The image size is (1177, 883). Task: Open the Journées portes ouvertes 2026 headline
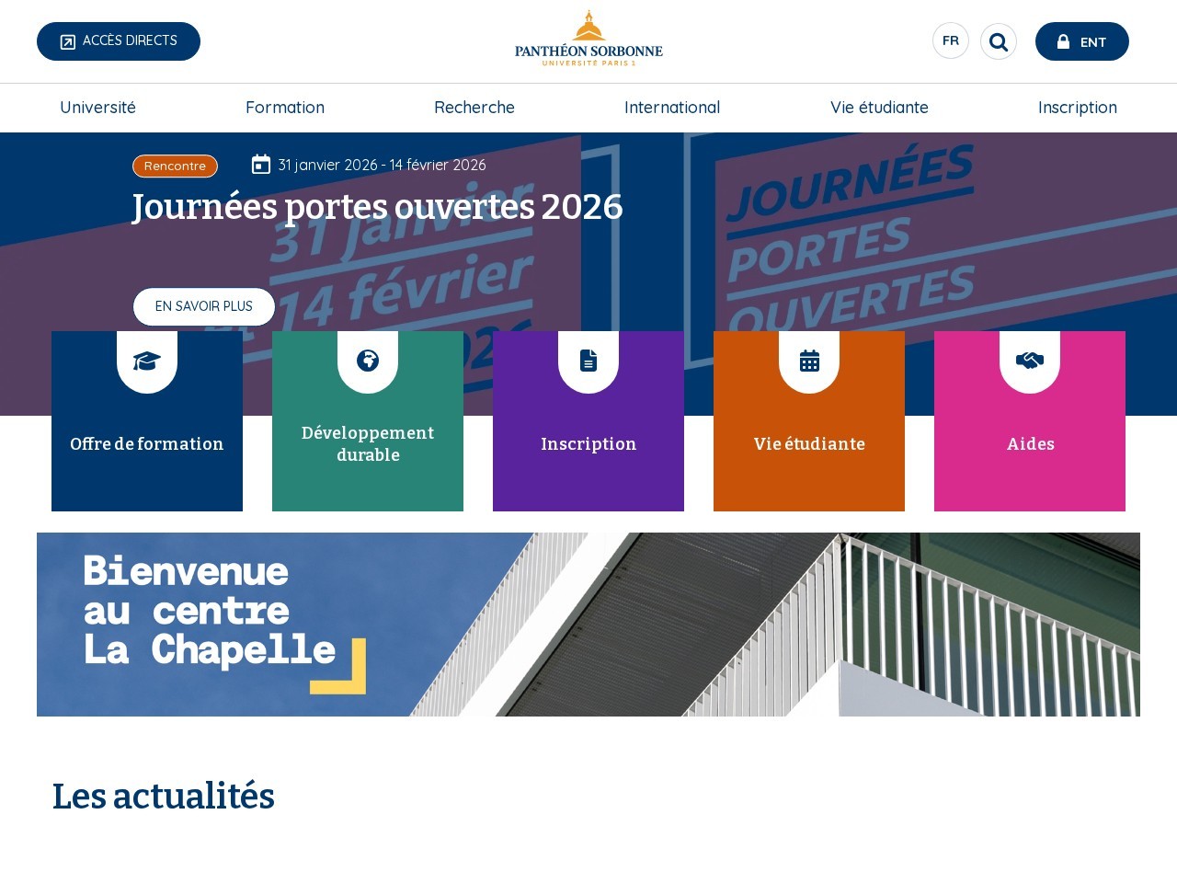click(x=378, y=207)
